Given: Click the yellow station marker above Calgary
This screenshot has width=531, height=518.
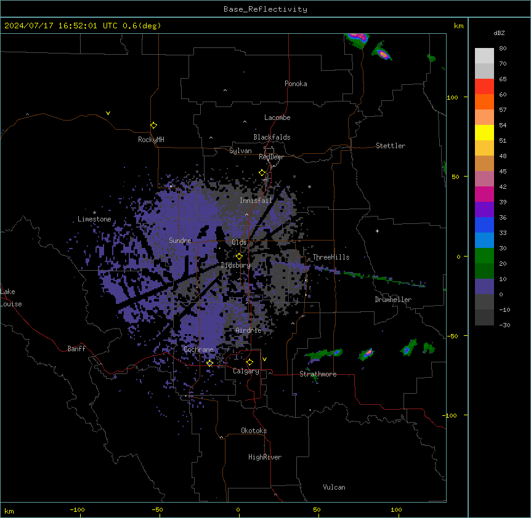Looking at the screenshot, I should (x=249, y=362).
